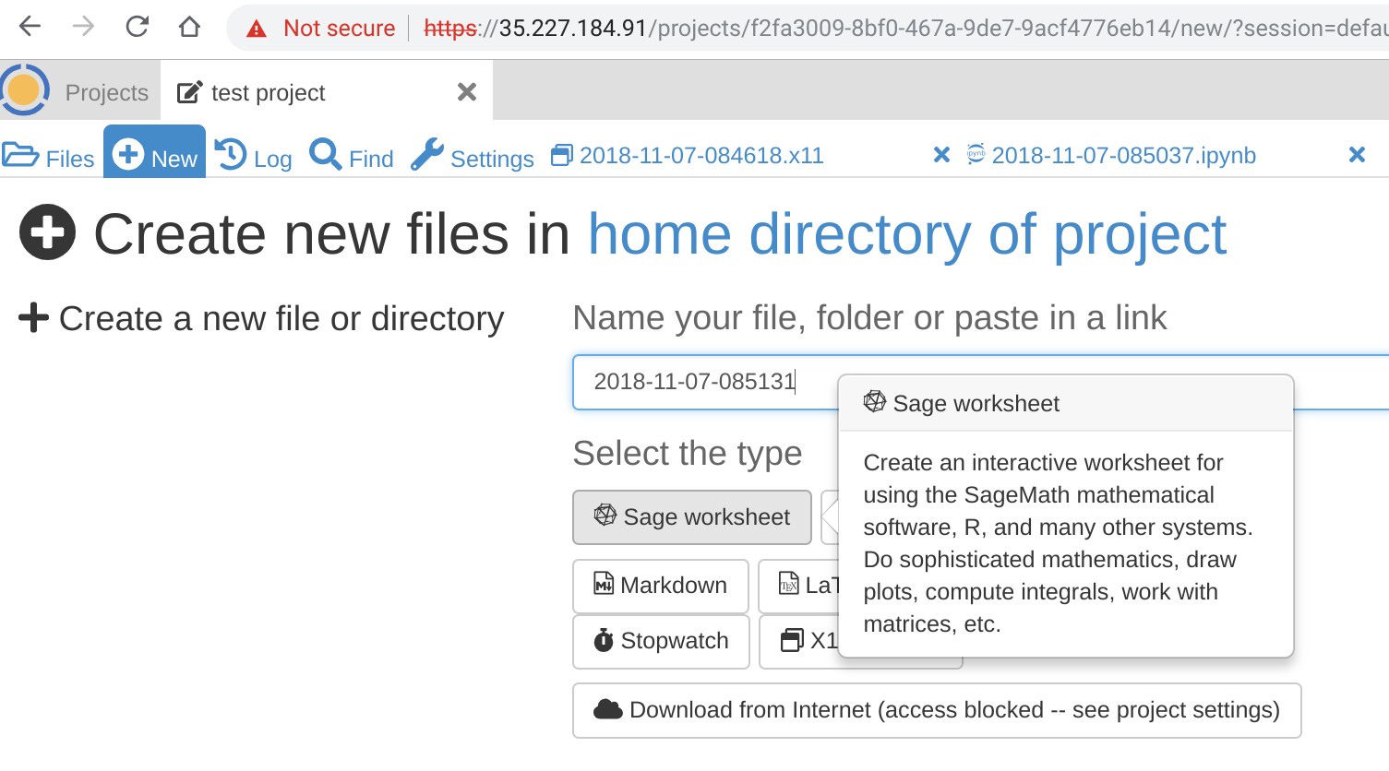The image size is (1389, 771).
Task: Close the 2018-11-07-084618.x11 file tab
Action: (x=941, y=155)
